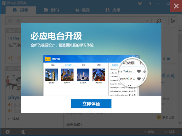
Task: Click the skin shirt icon in title bar
Action: 148,3
